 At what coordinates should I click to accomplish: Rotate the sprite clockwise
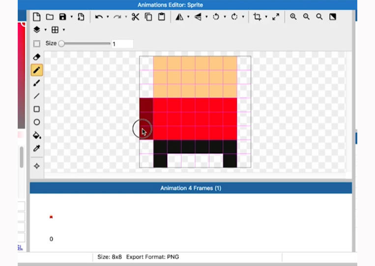pos(234,17)
